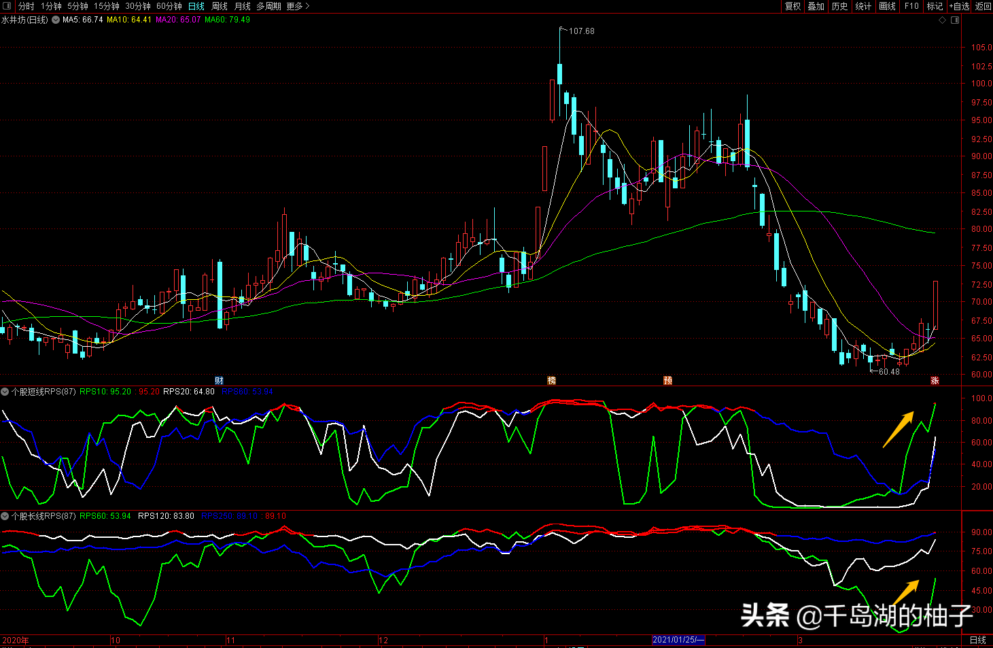
Task: Click the 2020年 axis label
Action: tap(15, 641)
